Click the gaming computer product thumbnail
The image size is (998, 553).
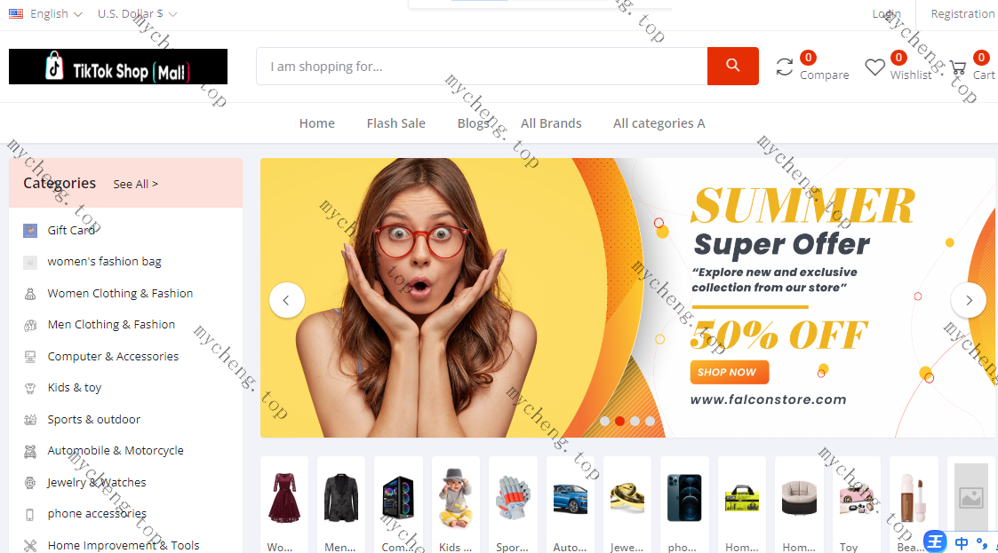tap(398, 498)
